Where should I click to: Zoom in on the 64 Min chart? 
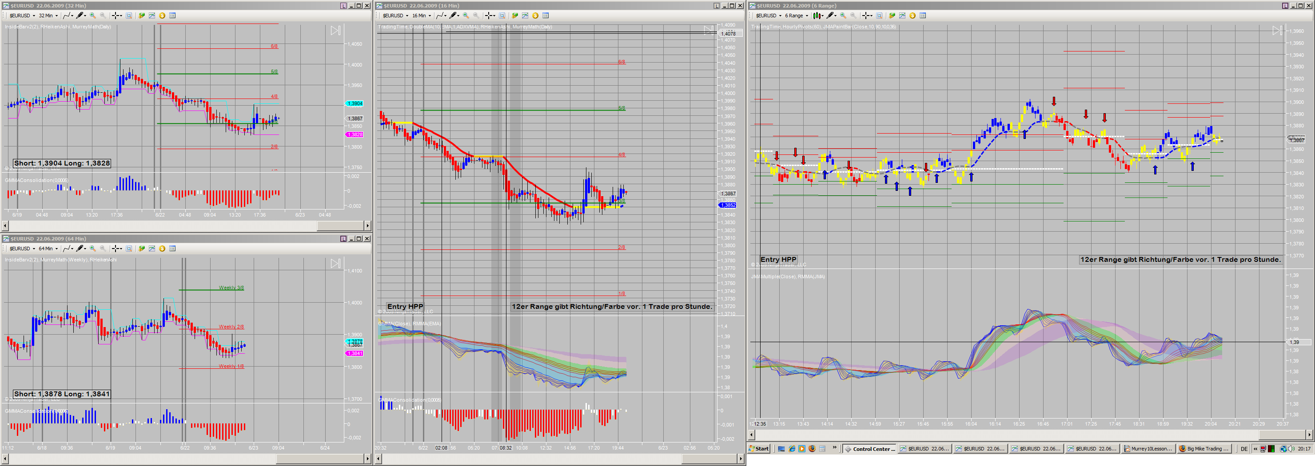pyautogui.click(x=92, y=249)
